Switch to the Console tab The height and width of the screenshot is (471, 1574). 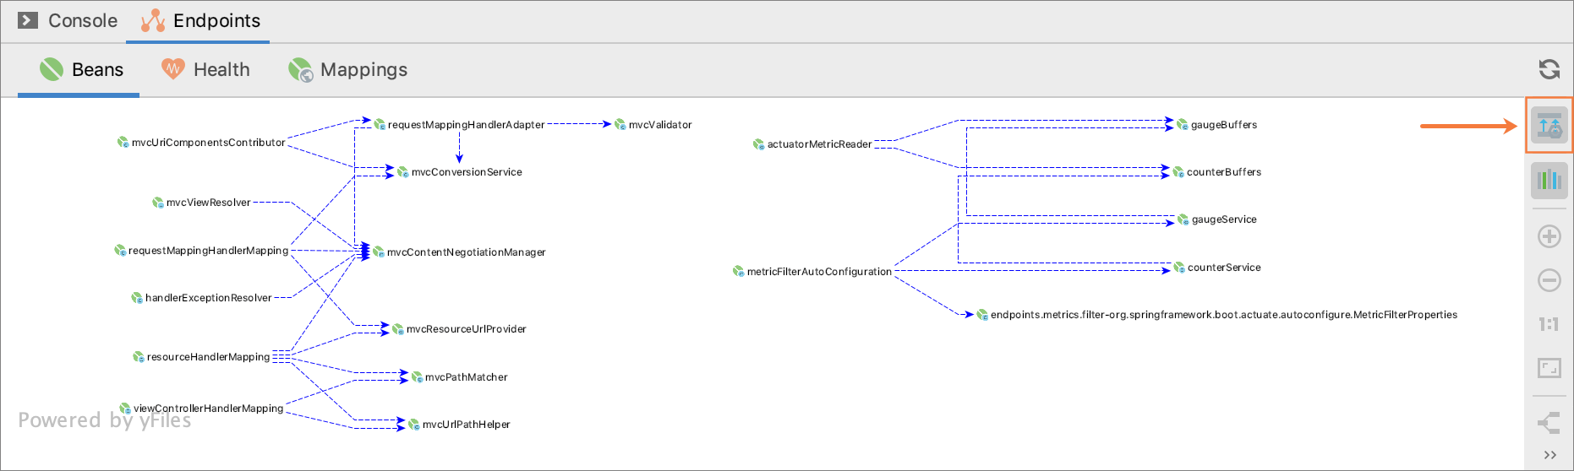coord(68,20)
